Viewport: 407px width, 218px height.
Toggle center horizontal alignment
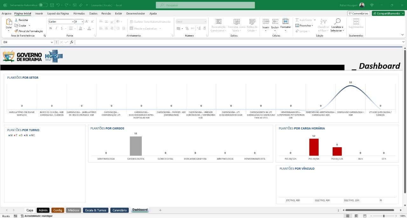pos(106,28)
